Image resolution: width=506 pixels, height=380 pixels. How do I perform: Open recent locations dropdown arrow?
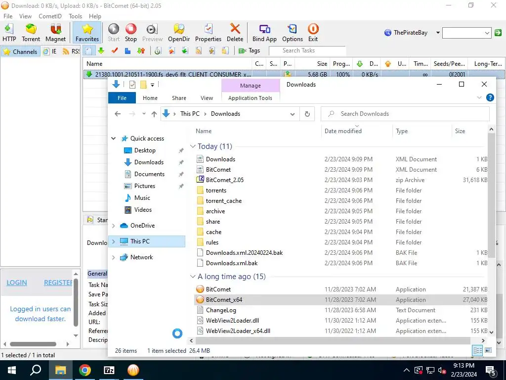pyautogui.click(x=144, y=114)
